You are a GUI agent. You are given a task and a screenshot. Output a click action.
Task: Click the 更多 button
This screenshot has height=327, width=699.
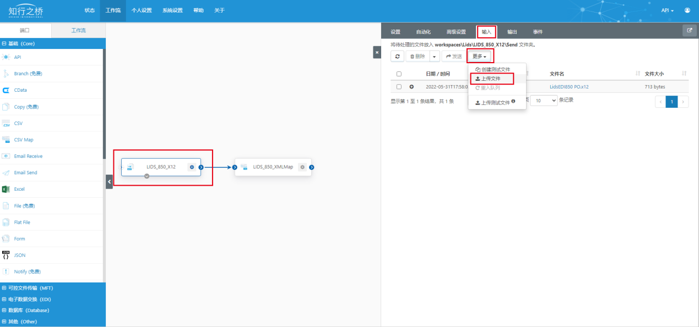pyautogui.click(x=479, y=57)
